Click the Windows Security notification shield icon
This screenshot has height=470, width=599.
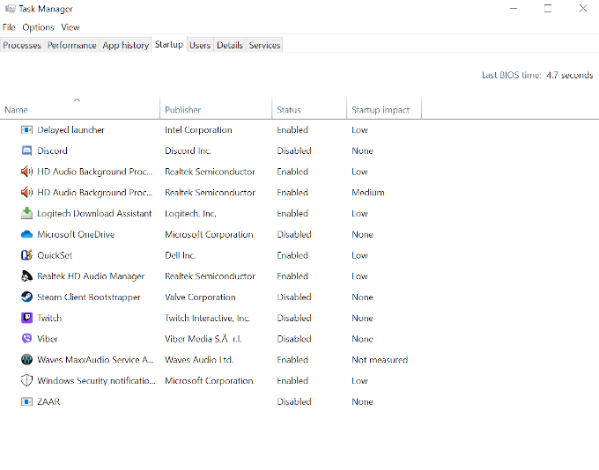tap(26, 381)
